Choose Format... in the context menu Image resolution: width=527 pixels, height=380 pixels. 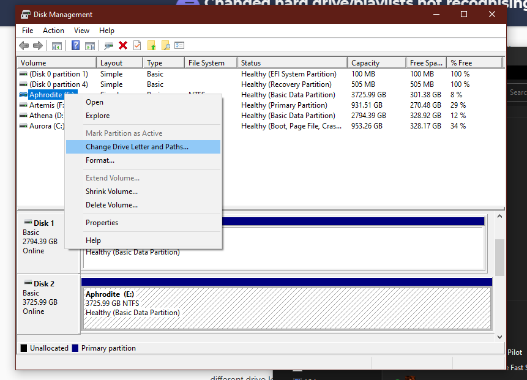(x=143, y=160)
